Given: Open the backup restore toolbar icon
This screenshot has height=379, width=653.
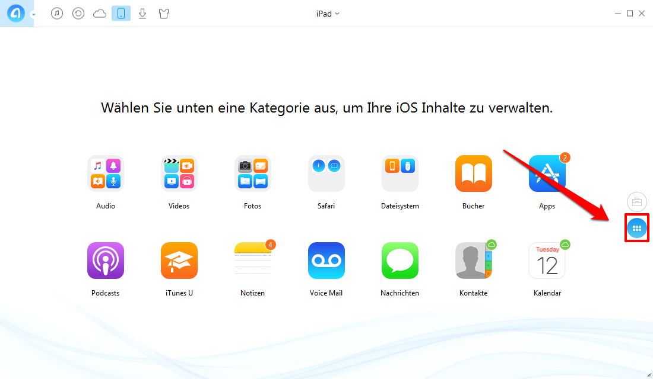Looking at the screenshot, I should point(78,13).
